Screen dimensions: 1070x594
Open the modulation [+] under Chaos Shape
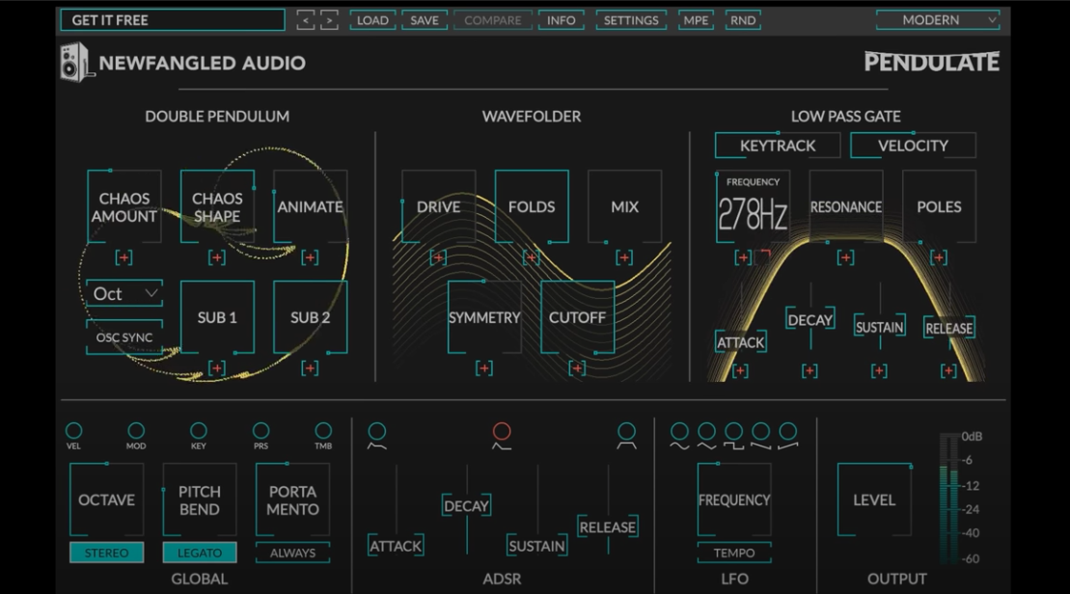217,257
